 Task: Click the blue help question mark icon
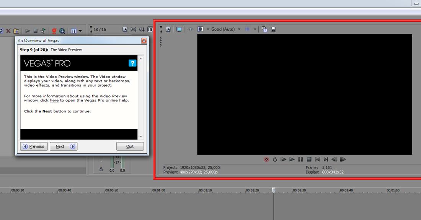[x=132, y=63]
